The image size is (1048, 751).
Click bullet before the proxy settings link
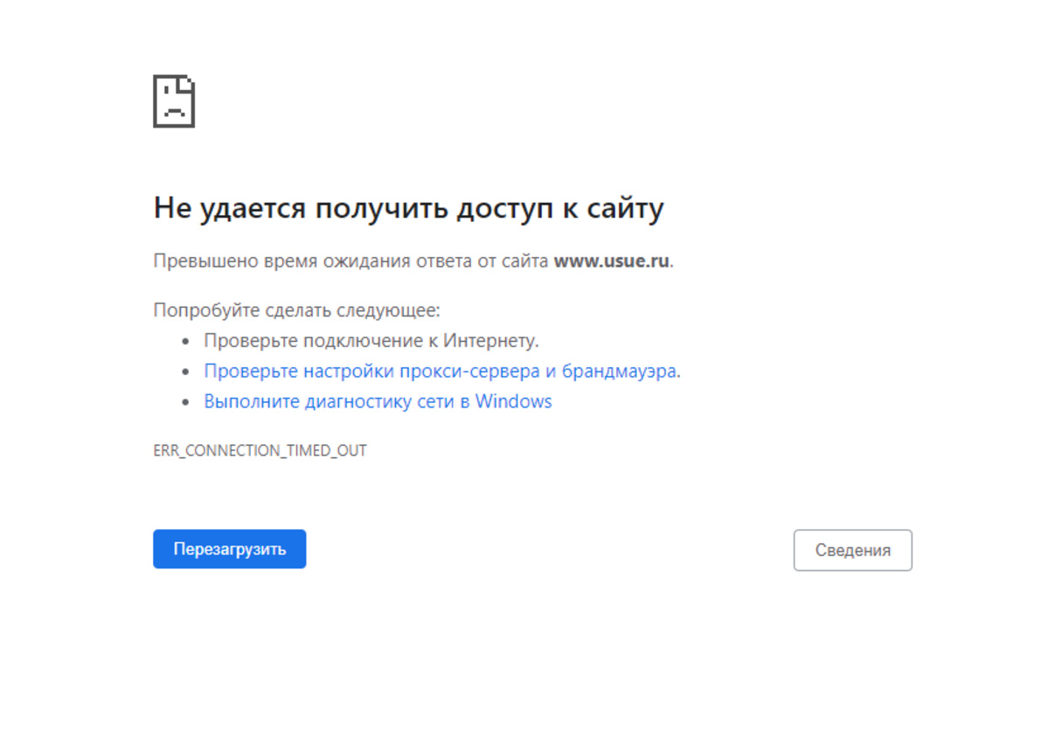184,372
